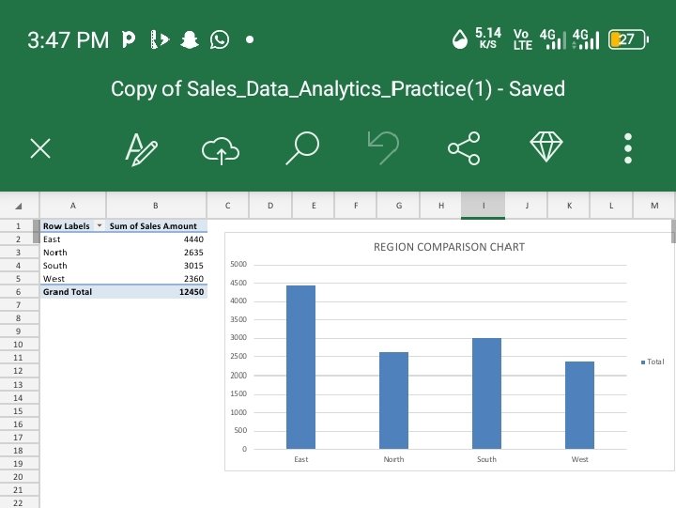
Task: Open the share options icon
Action: click(464, 148)
